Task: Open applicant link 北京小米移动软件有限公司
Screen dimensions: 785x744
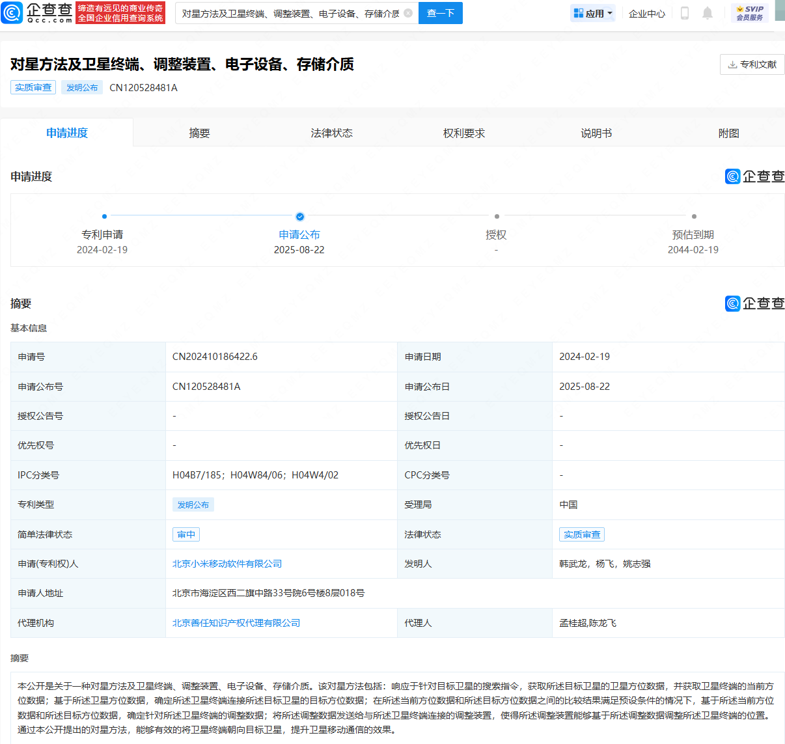Action: tap(227, 564)
